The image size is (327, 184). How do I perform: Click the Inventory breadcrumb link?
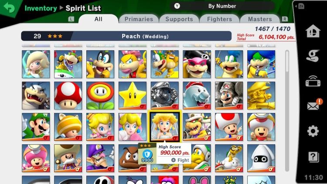[41, 8]
